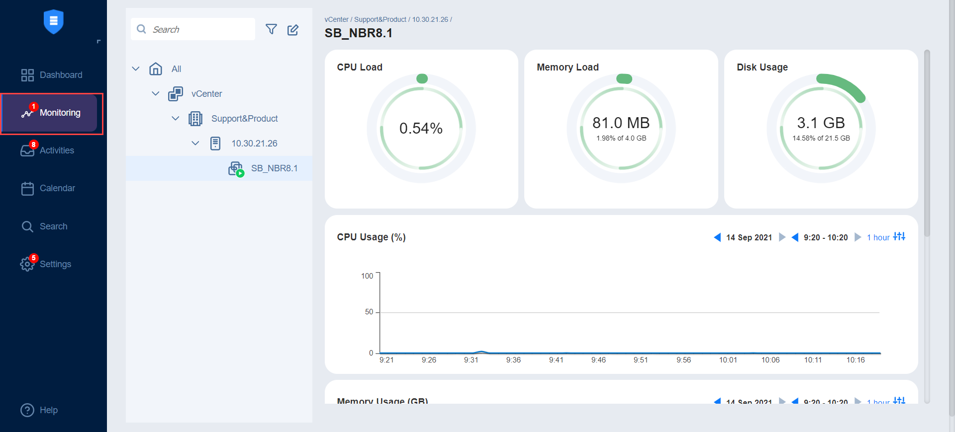Screen dimensions: 955x432
Task: Click the CPU Usage chart line area
Action: tap(630, 313)
